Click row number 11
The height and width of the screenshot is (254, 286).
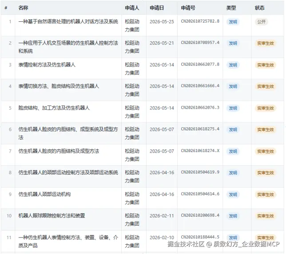9,238
